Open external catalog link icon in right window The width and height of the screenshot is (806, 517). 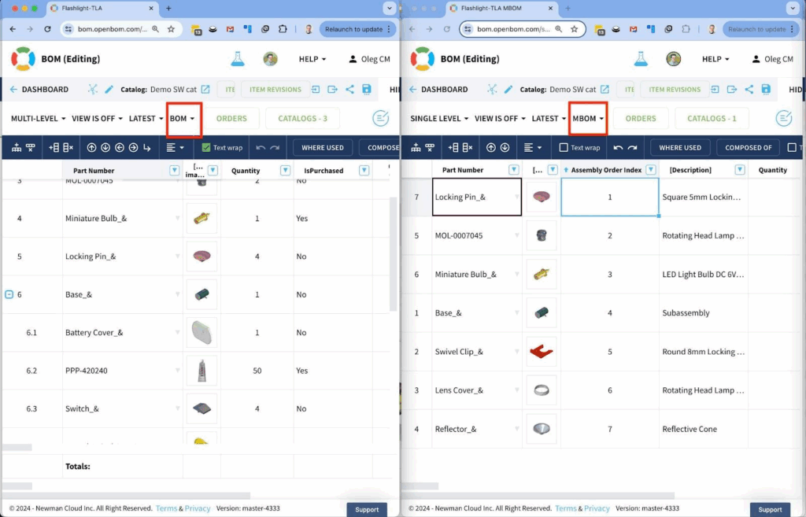pos(604,90)
